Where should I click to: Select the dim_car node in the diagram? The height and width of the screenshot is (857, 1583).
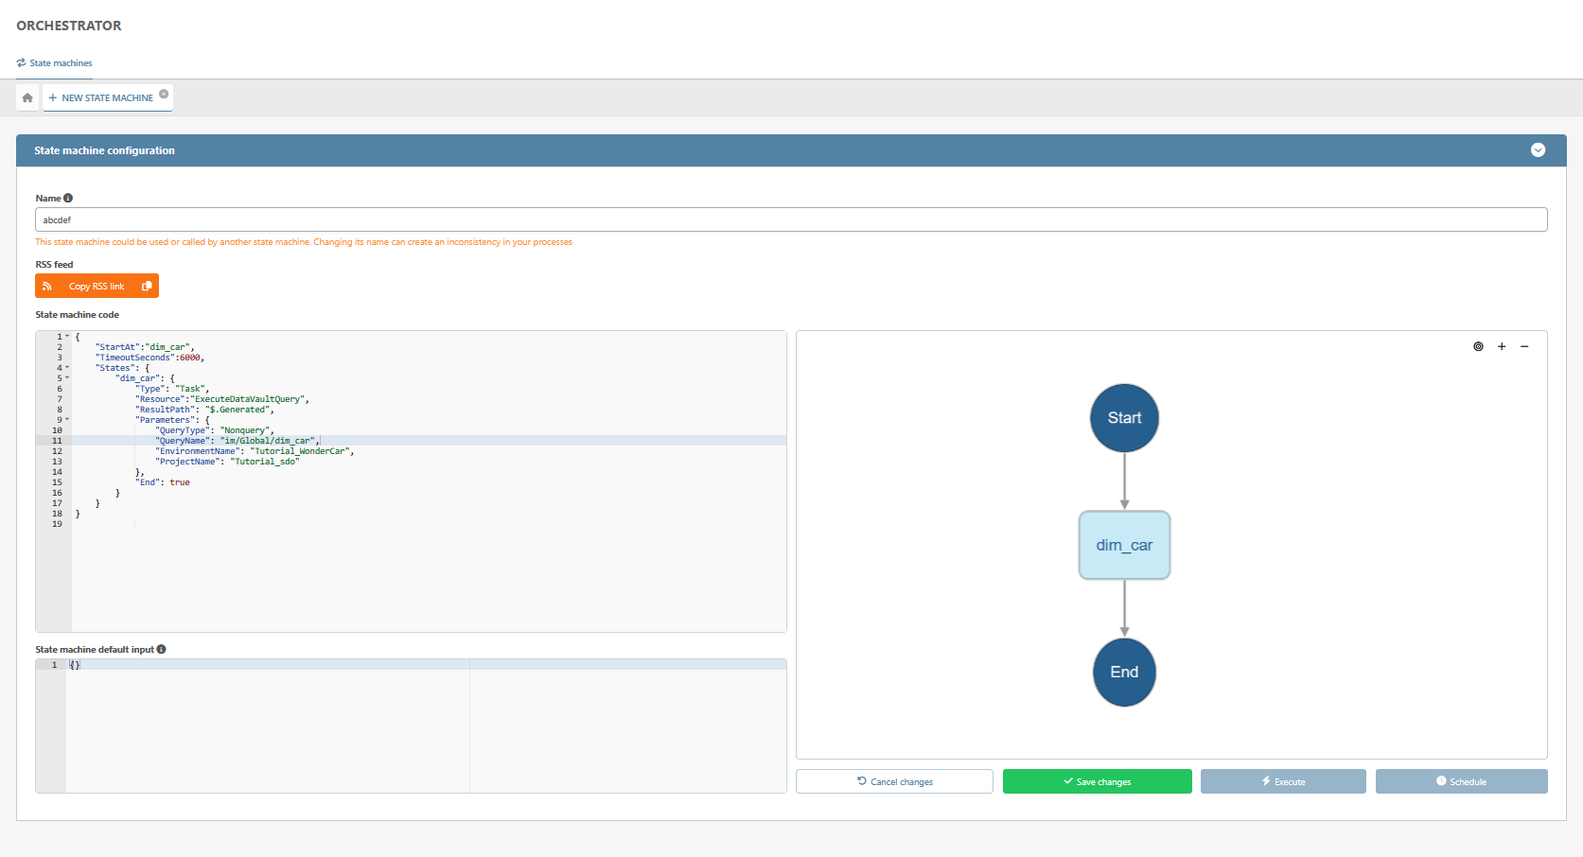pos(1124,545)
